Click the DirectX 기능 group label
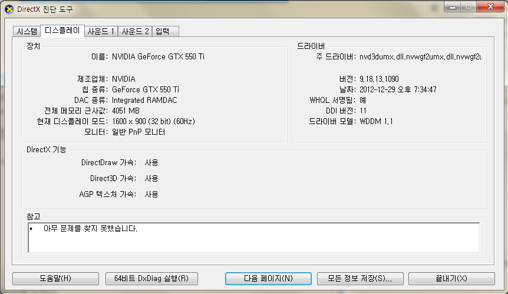The height and width of the screenshot is (294, 508). click(x=47, y=149)
